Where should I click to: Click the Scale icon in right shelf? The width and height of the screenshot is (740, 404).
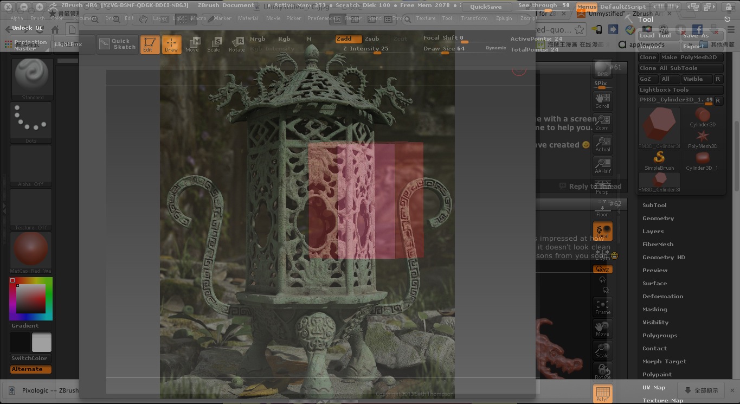602,350
